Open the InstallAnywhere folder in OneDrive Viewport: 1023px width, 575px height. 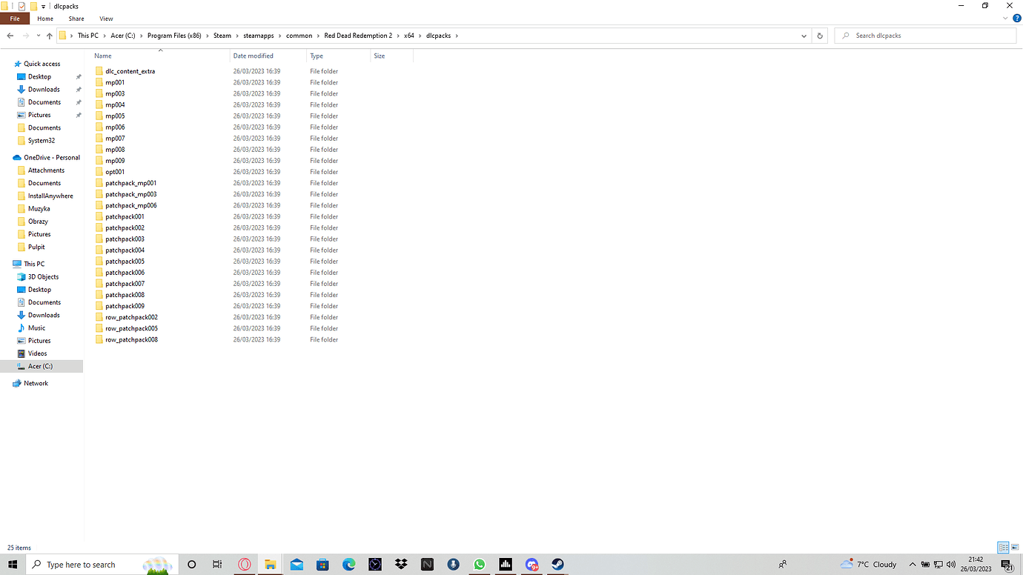(x=50, y=196)
